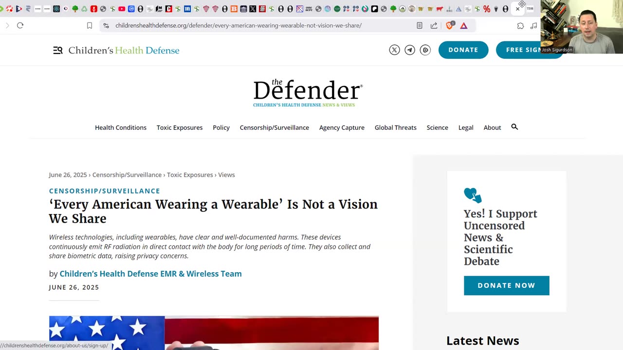This screenshot has width=623, height=350.
Task: Switch to the orange B icon tab
Action: pos(234,9)
